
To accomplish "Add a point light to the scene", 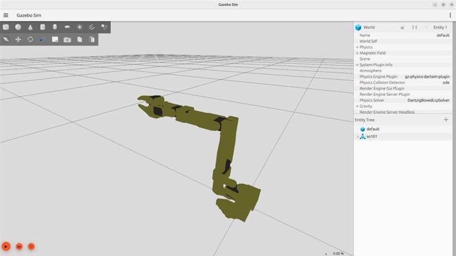I will click(79, 27).
